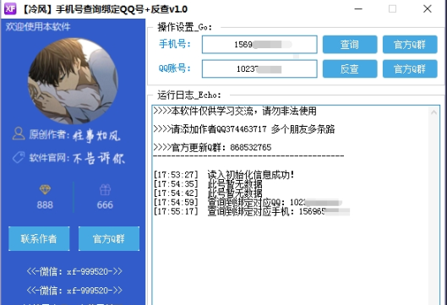This screenshot has width=447, height=305.
Task: Click the 不告诉你 website text
Action: 99,158
